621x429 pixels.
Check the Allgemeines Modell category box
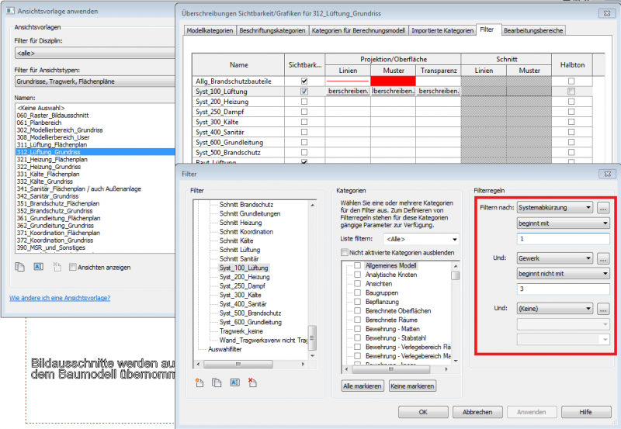pyautogui.click(x=357, y=266)
